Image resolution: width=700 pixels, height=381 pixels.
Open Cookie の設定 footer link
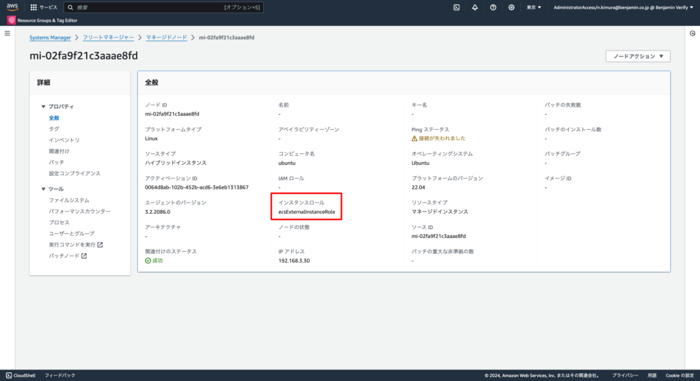click(679, 376)
